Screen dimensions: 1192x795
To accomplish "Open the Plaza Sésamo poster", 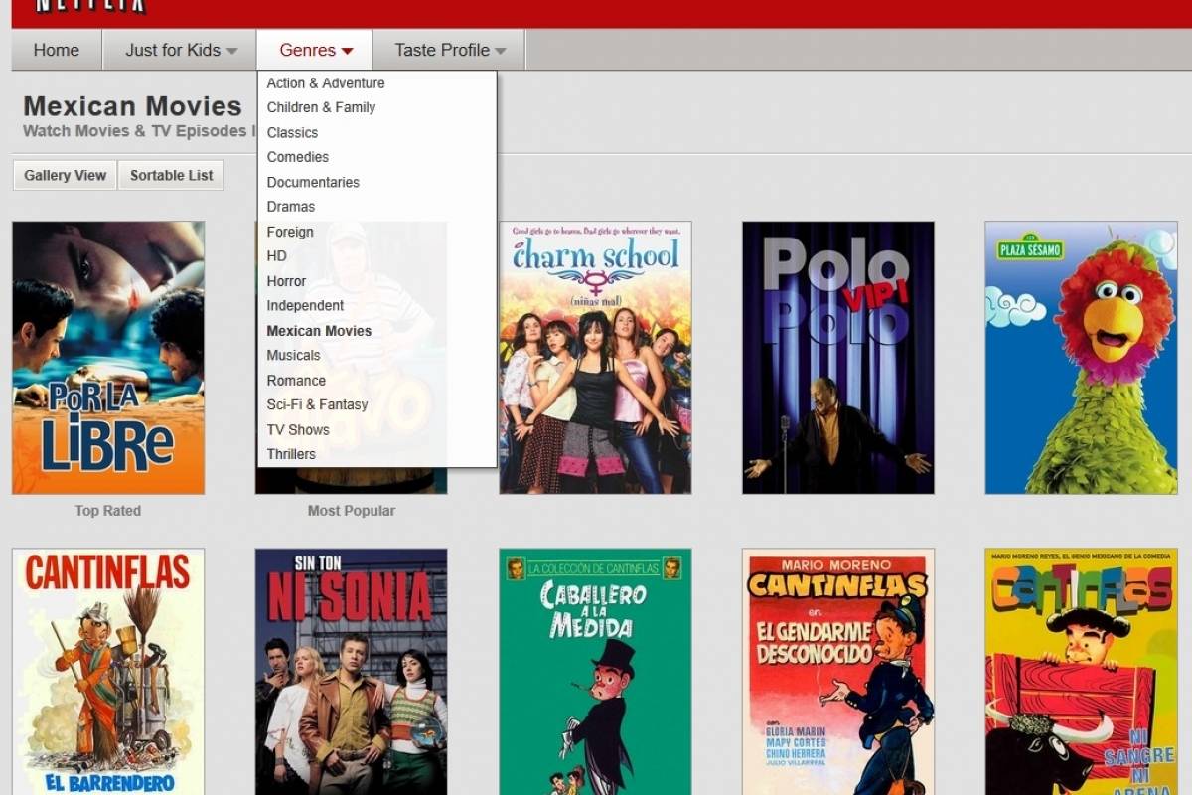I will pos(1081,358).
